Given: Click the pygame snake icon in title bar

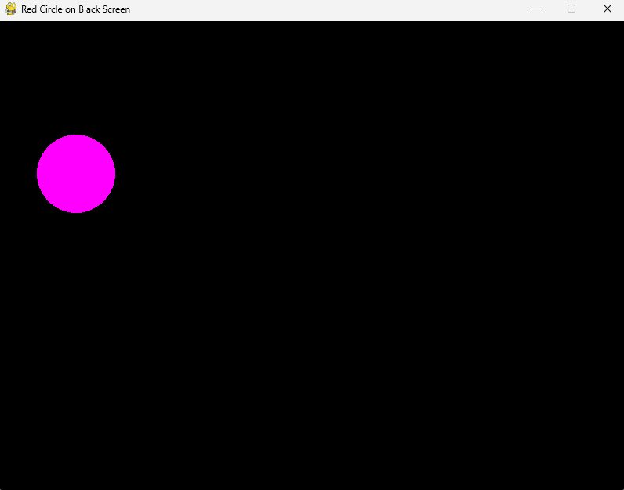Looking at the screenshot, I should [x=11, y=9].
